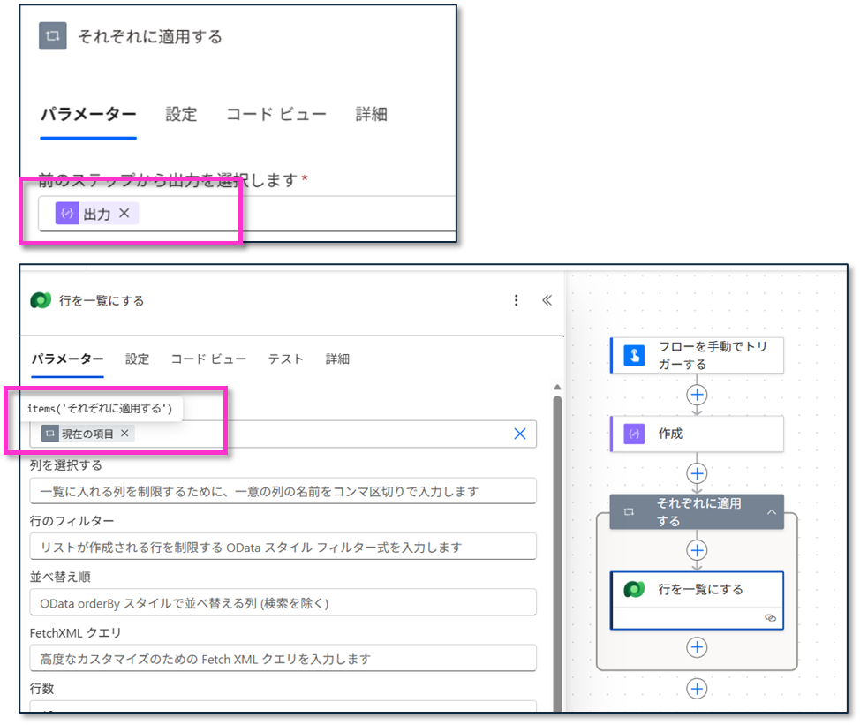Click plus button below 行を一覧にする card
860x725 pixels.
pyautogui.click(x=697, y=648)
